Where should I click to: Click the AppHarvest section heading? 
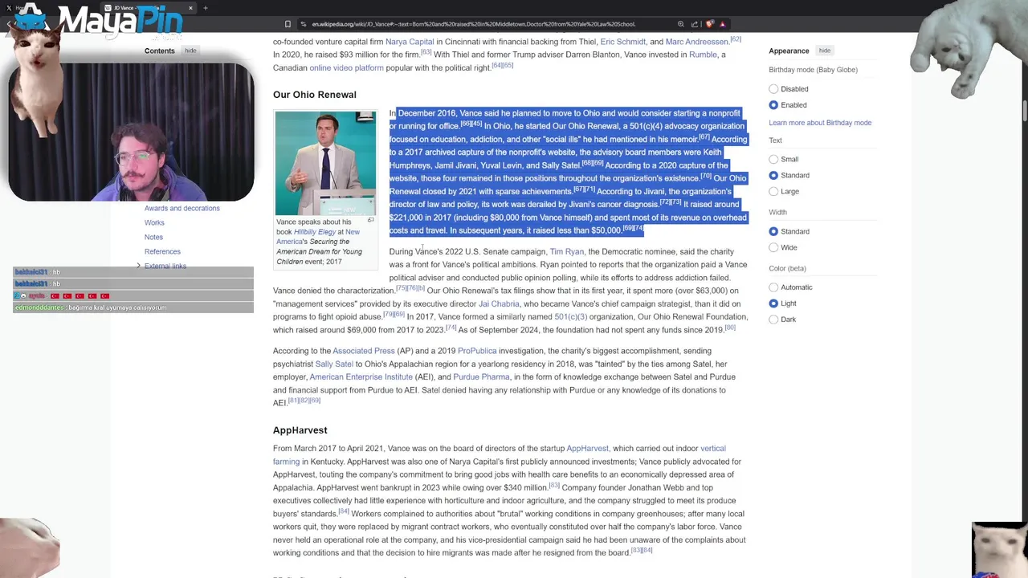click(300, 430)
